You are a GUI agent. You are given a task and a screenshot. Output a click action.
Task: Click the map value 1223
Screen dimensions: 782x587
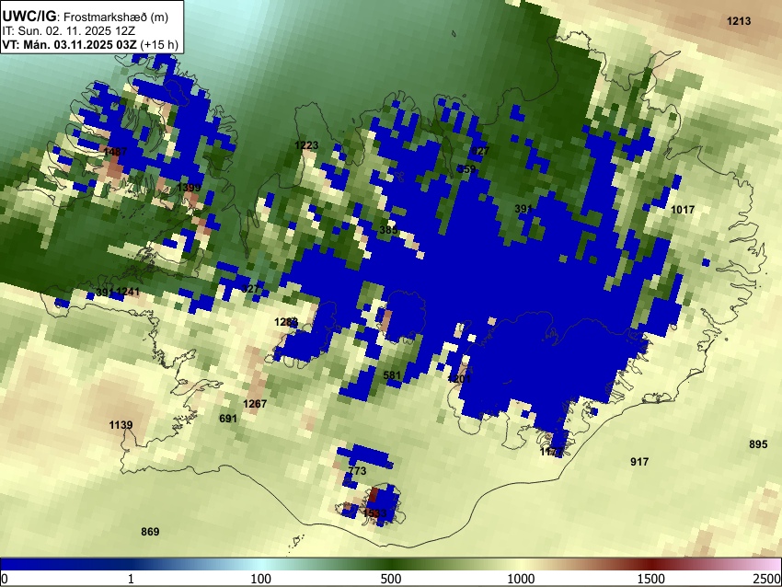coord(306,145)
